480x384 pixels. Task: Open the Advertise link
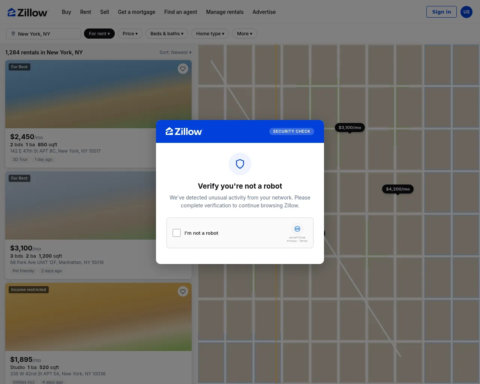tap(264, 12)
